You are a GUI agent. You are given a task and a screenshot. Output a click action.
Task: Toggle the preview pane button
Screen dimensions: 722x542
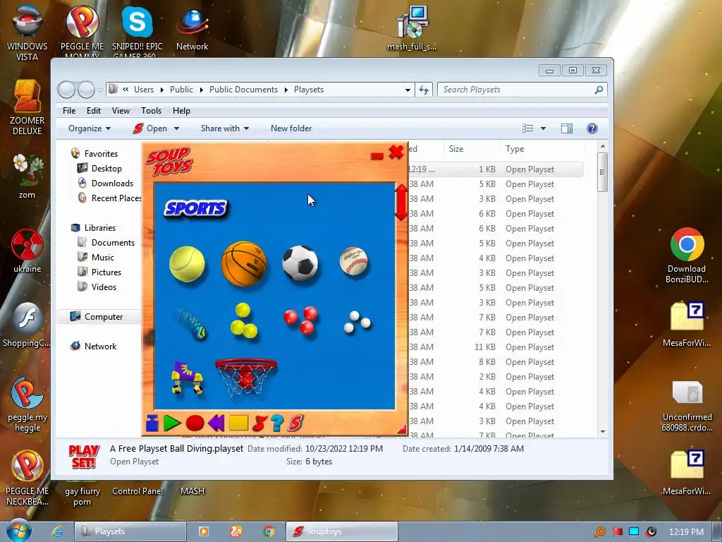coord(567,128)
